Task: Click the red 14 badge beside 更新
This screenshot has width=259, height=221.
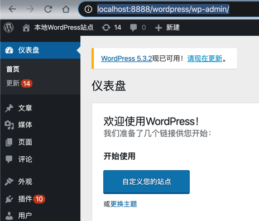Action: pyautogui.click(x=27, y=84)
